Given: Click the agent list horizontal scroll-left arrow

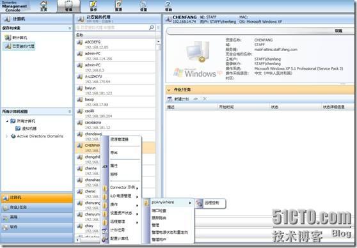Looking at the screenshot, I should point(77,240).
